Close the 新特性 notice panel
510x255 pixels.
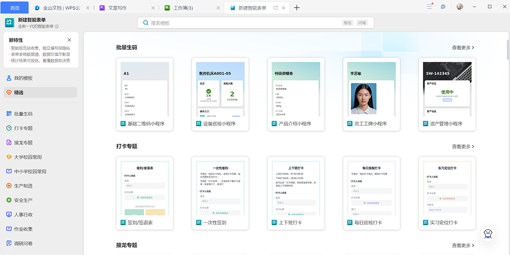tap(69, 40)
